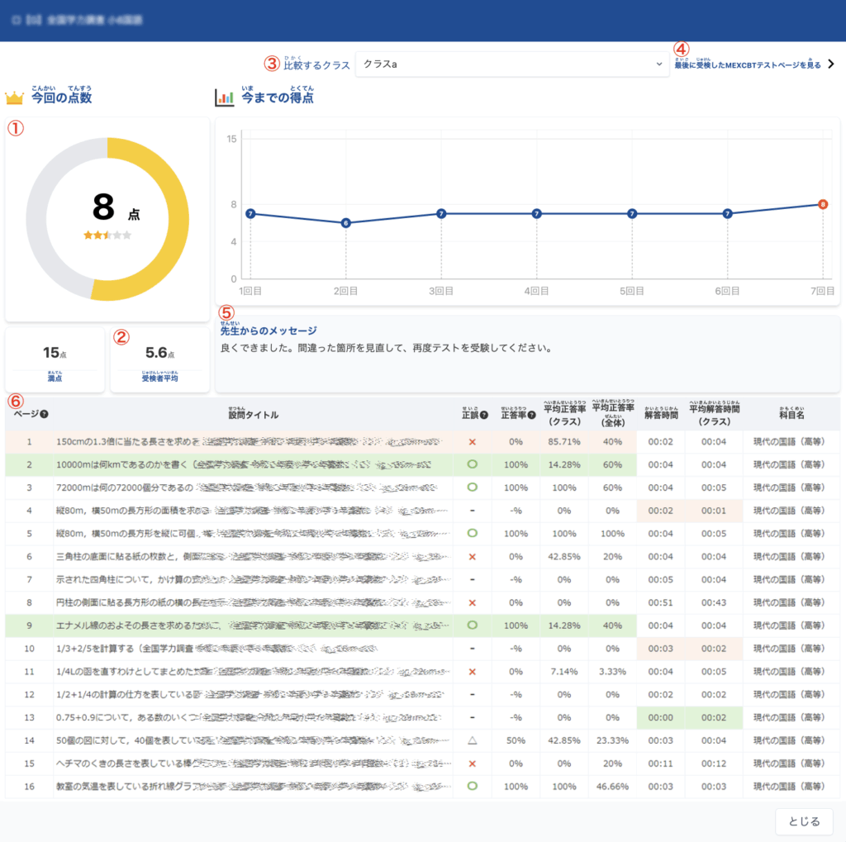Open 最後に受検したMEXCBTテストページを見る link

747,65
